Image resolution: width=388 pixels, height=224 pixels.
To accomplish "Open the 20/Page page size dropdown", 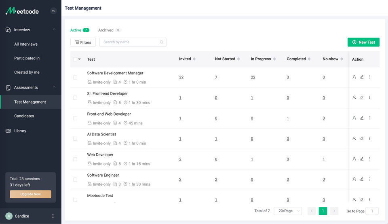I will tap(288, 211).
